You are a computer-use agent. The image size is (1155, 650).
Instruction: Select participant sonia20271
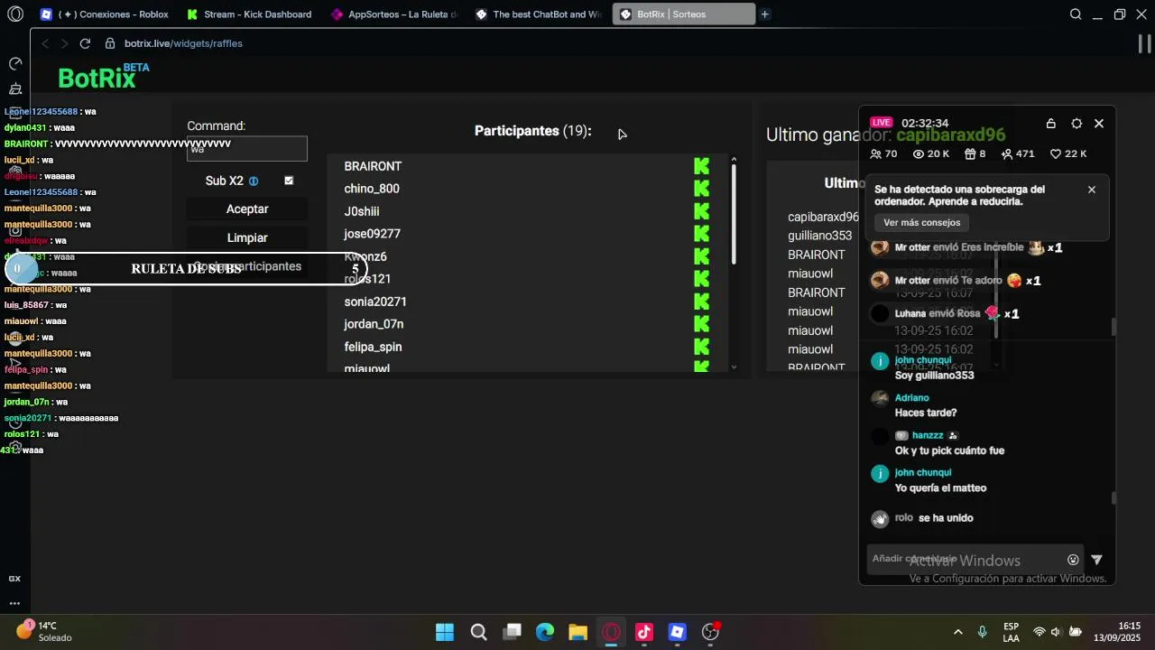(x=375, y=302)
